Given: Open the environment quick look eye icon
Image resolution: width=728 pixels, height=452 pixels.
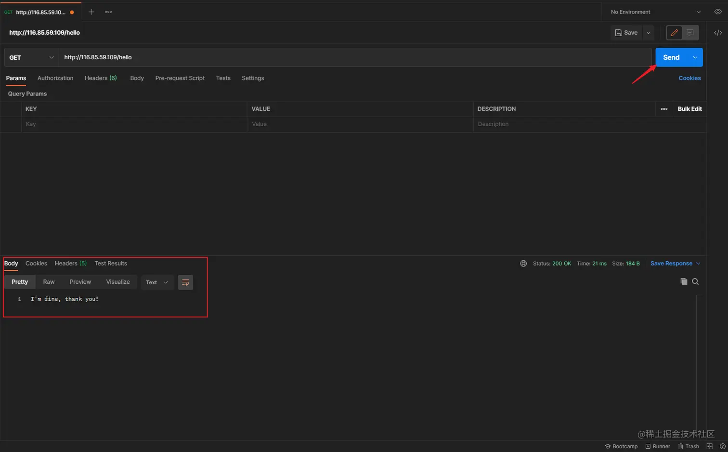Looking at the screenshot, I should [718, 12].
